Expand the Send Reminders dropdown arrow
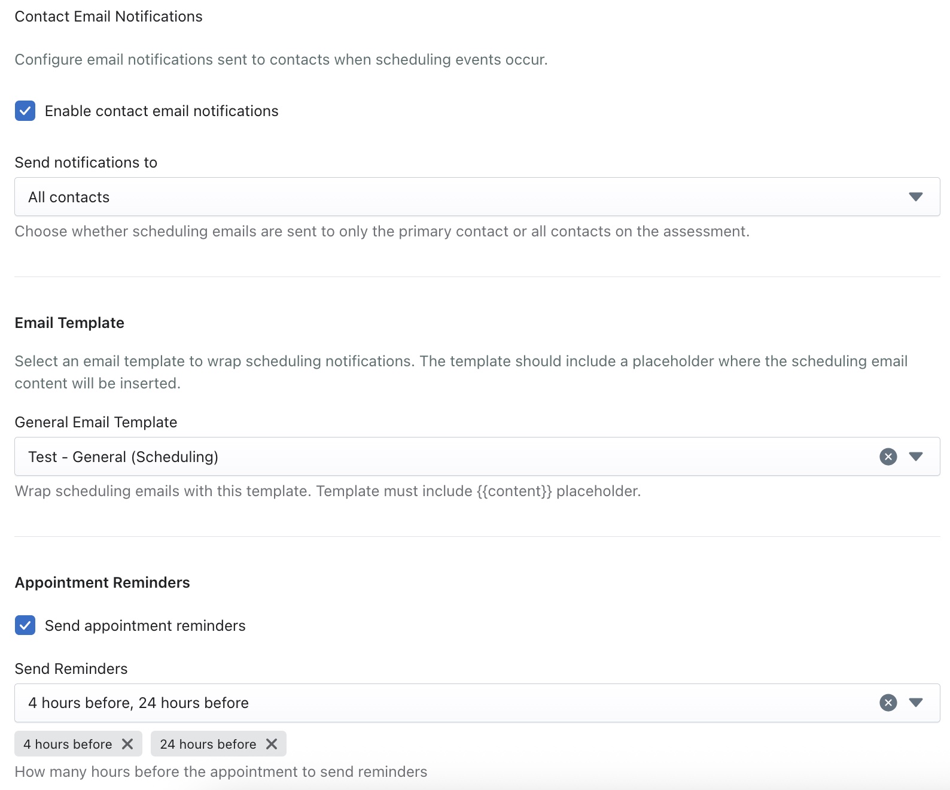 tap(915, 703)
